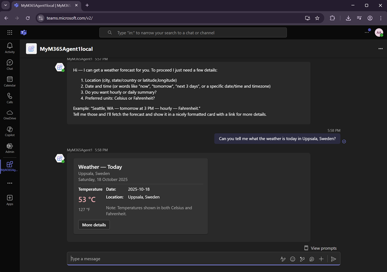This screenshot has width=387, height=272.
Task: Launch Copilot from the sidebar
Action: click(x=10, y=131)
